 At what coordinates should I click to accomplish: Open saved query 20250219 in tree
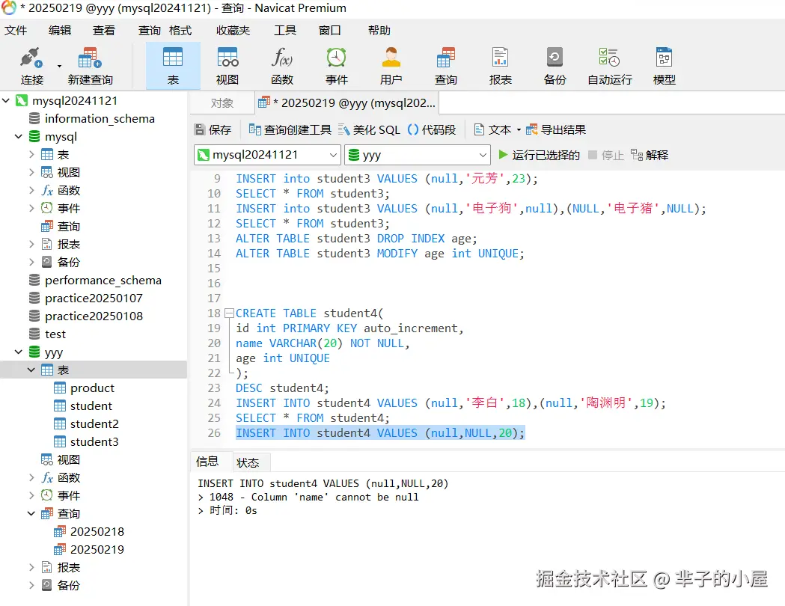pyautogui.click(x=97, y=549)
